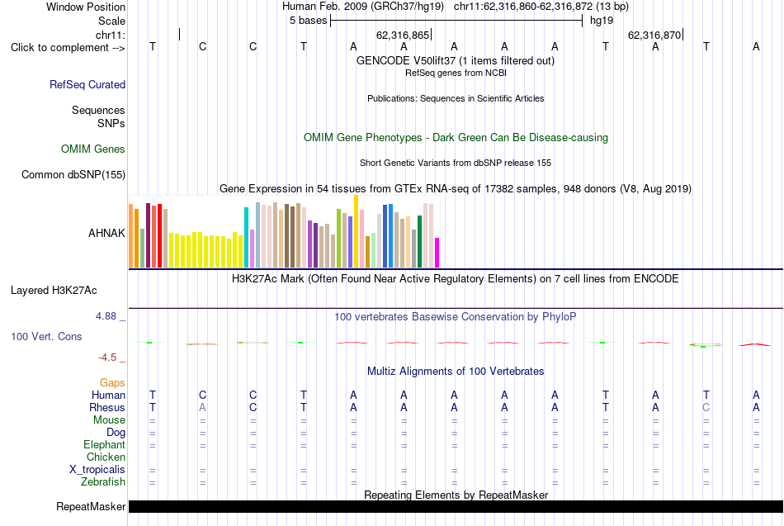Click the AHNAK gene expression label
This screenshot has height=526, width=784.
pos(106,233)
